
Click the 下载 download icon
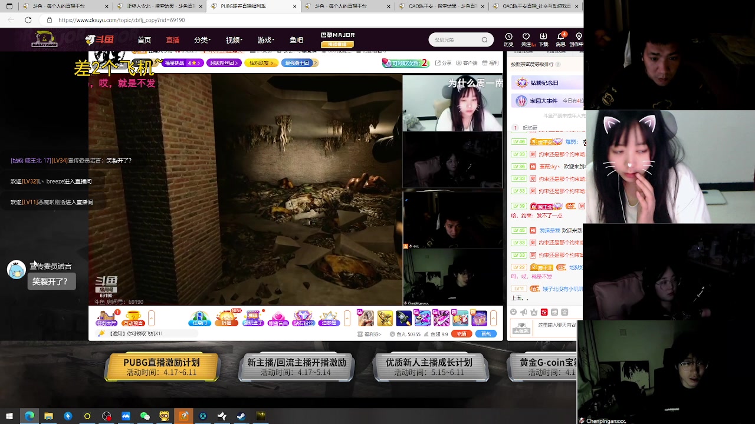[543, 39]
